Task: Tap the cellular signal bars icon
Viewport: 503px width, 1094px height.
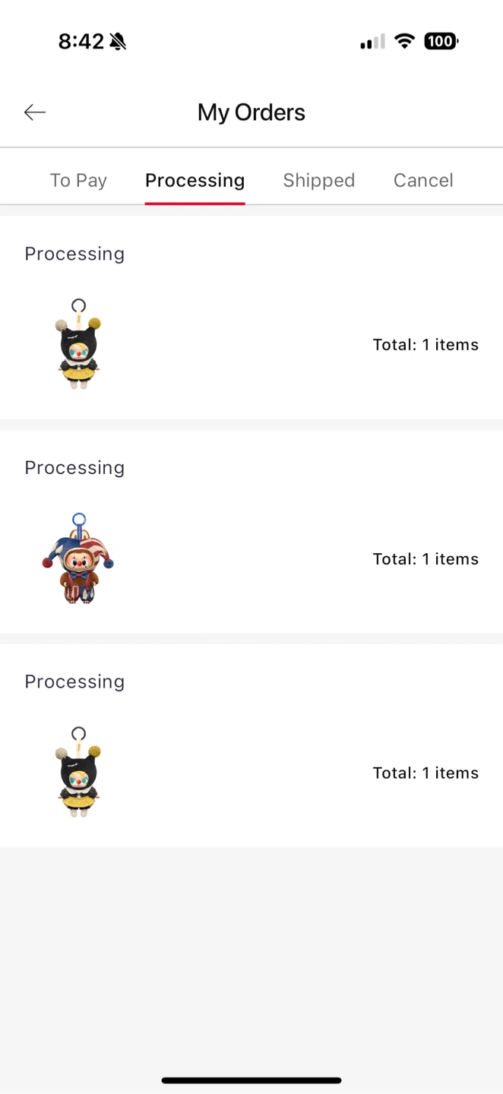Action: pos(372,42)
